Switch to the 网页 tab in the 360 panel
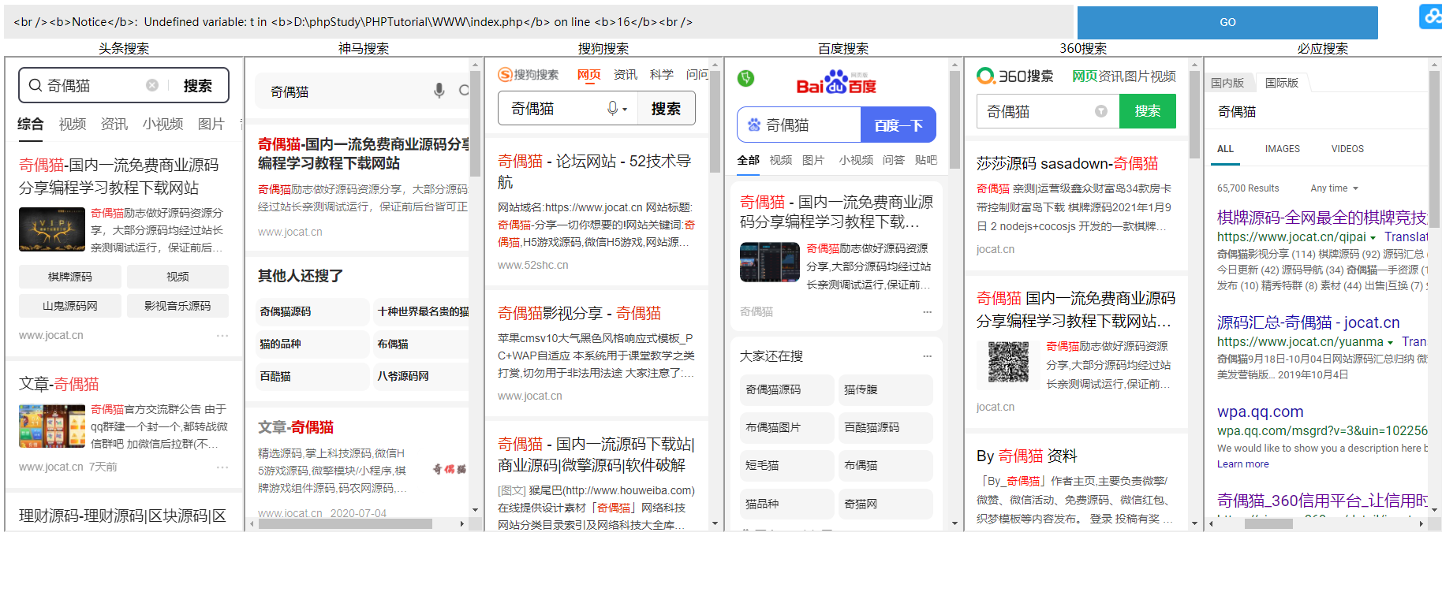 coord(1085,76)
